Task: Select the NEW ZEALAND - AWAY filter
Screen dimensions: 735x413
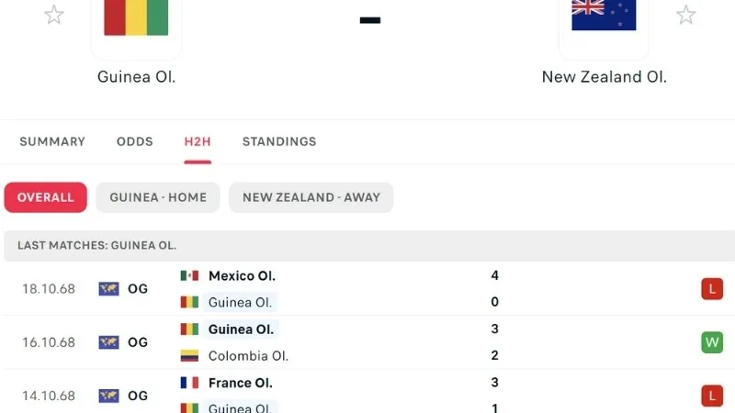Action: coord(311,197)
